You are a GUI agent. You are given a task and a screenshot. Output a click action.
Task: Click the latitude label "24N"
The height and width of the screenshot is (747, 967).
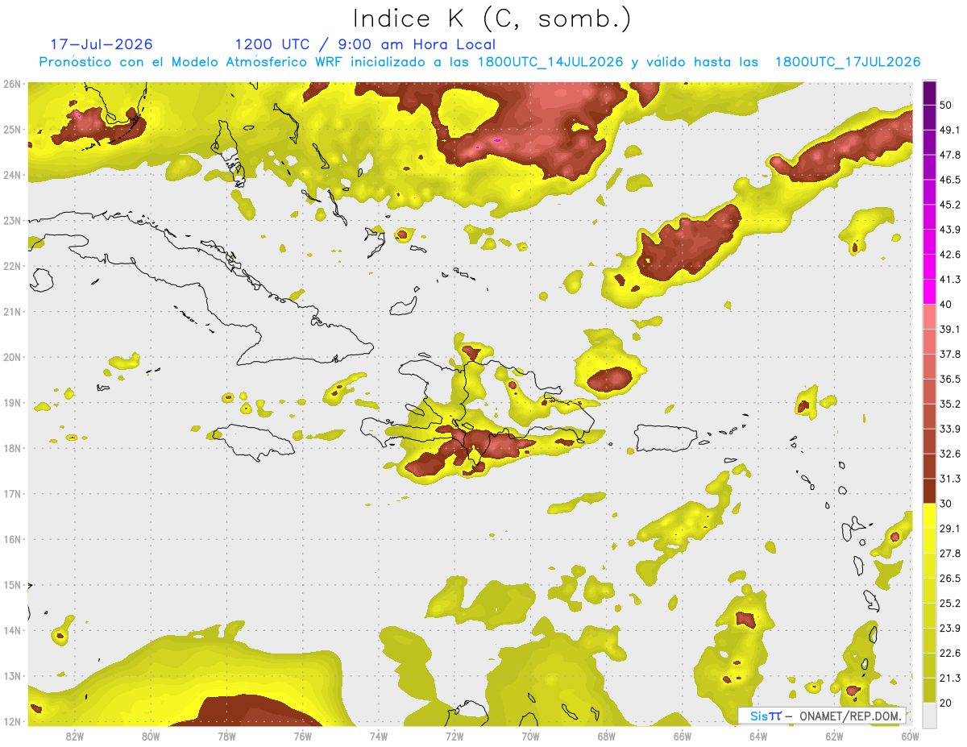pyautogui.click(x=11, y=175)
